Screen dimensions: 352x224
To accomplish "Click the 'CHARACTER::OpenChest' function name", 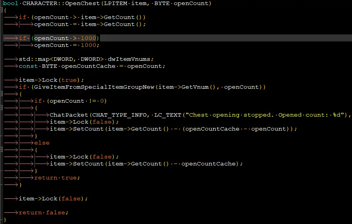I will point(61,3).
